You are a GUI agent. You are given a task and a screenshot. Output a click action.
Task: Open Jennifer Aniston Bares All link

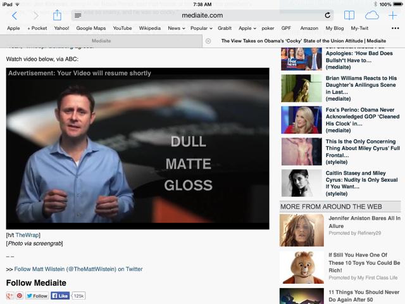364,222
